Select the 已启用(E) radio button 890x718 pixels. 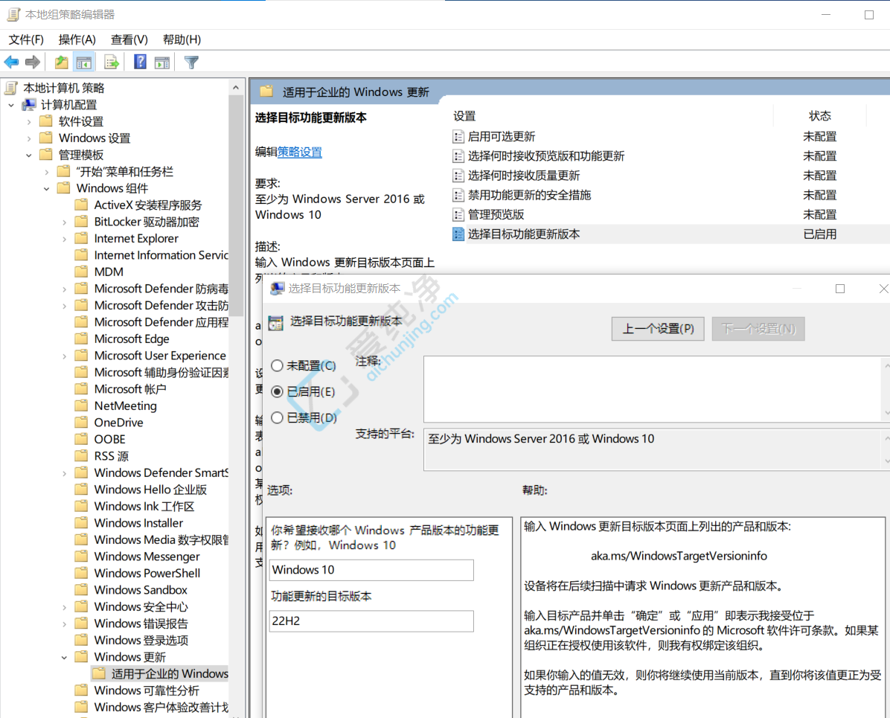(x=277, y=391)
